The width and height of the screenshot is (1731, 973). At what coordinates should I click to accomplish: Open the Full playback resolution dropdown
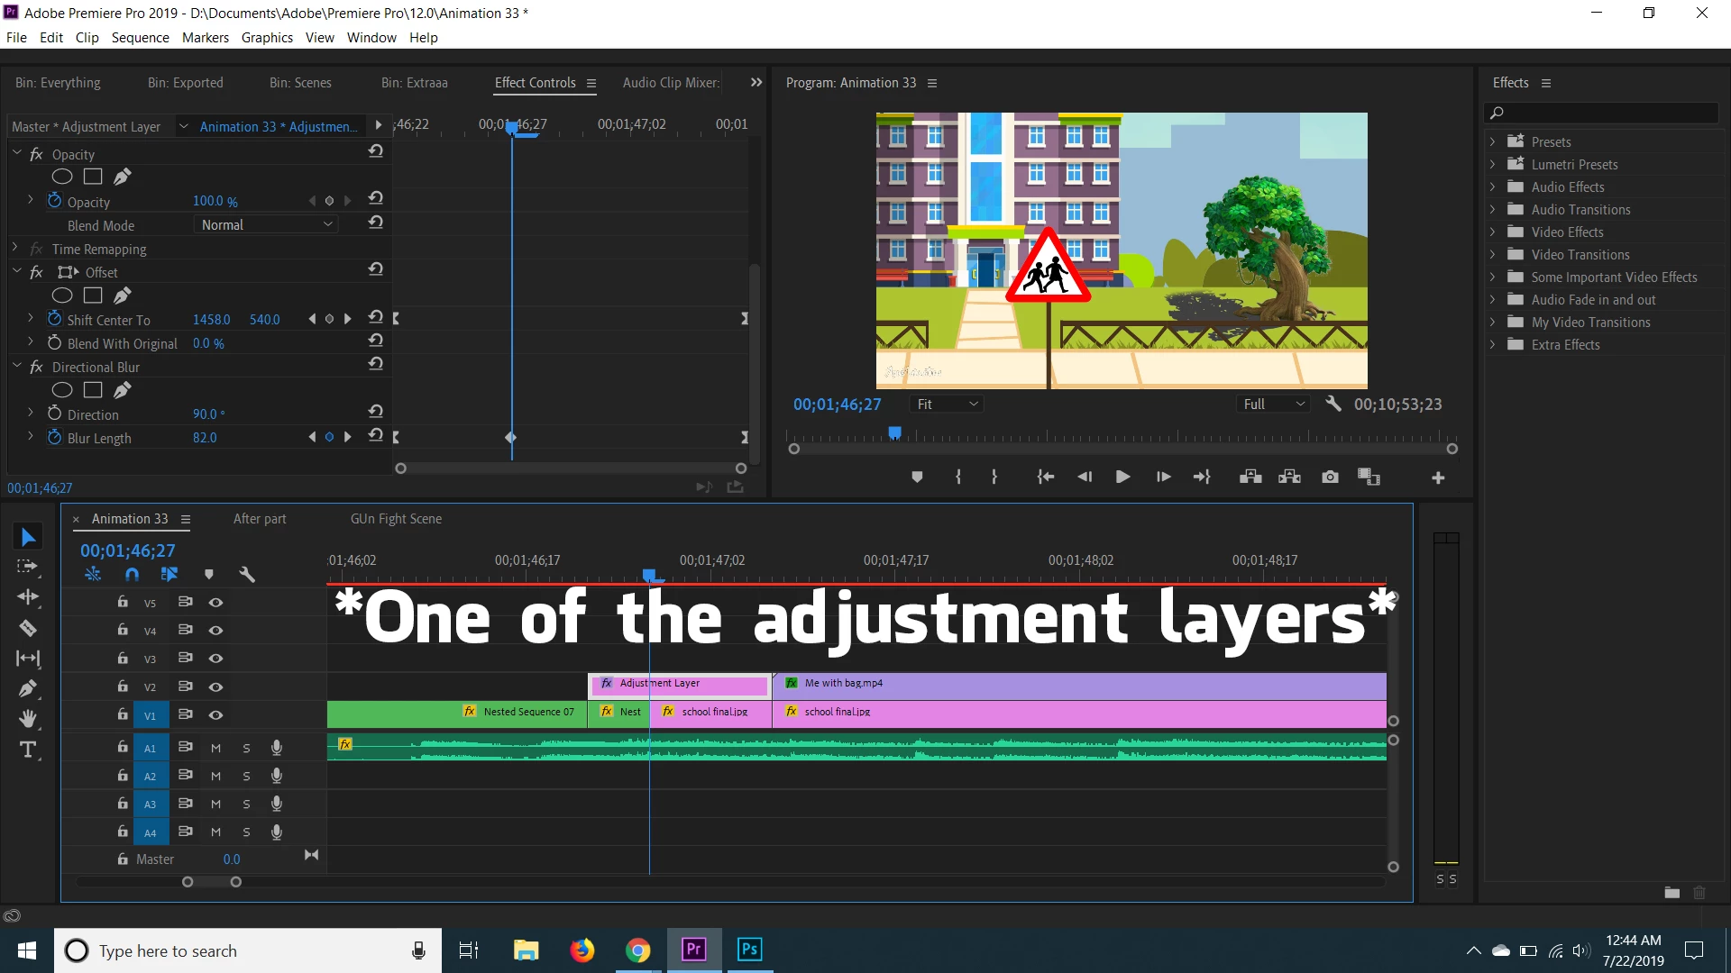[1272, 405]
